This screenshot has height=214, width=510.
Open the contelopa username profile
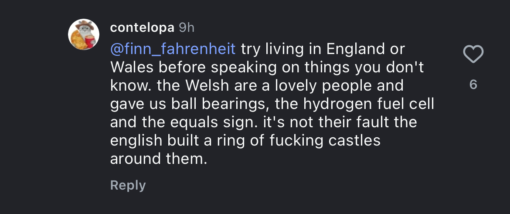(142, 27)
